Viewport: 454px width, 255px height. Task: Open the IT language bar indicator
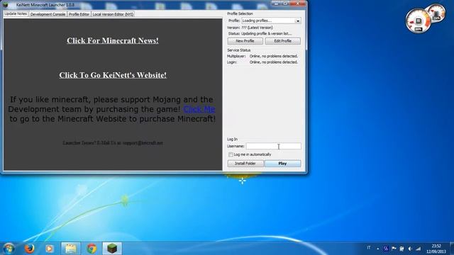tap(369, 248)
